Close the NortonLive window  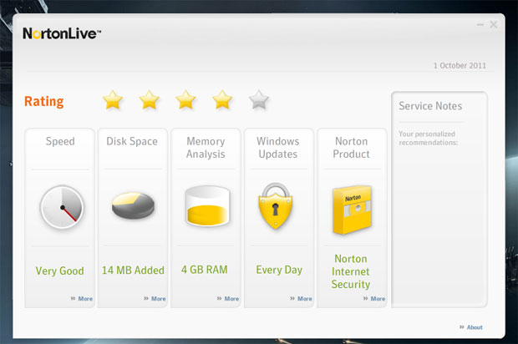[494, 25]
